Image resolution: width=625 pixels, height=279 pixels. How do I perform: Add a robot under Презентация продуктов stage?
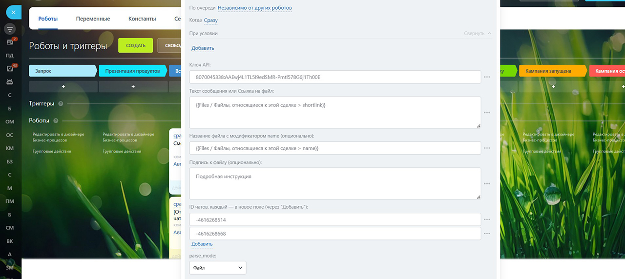click(133, 86)
